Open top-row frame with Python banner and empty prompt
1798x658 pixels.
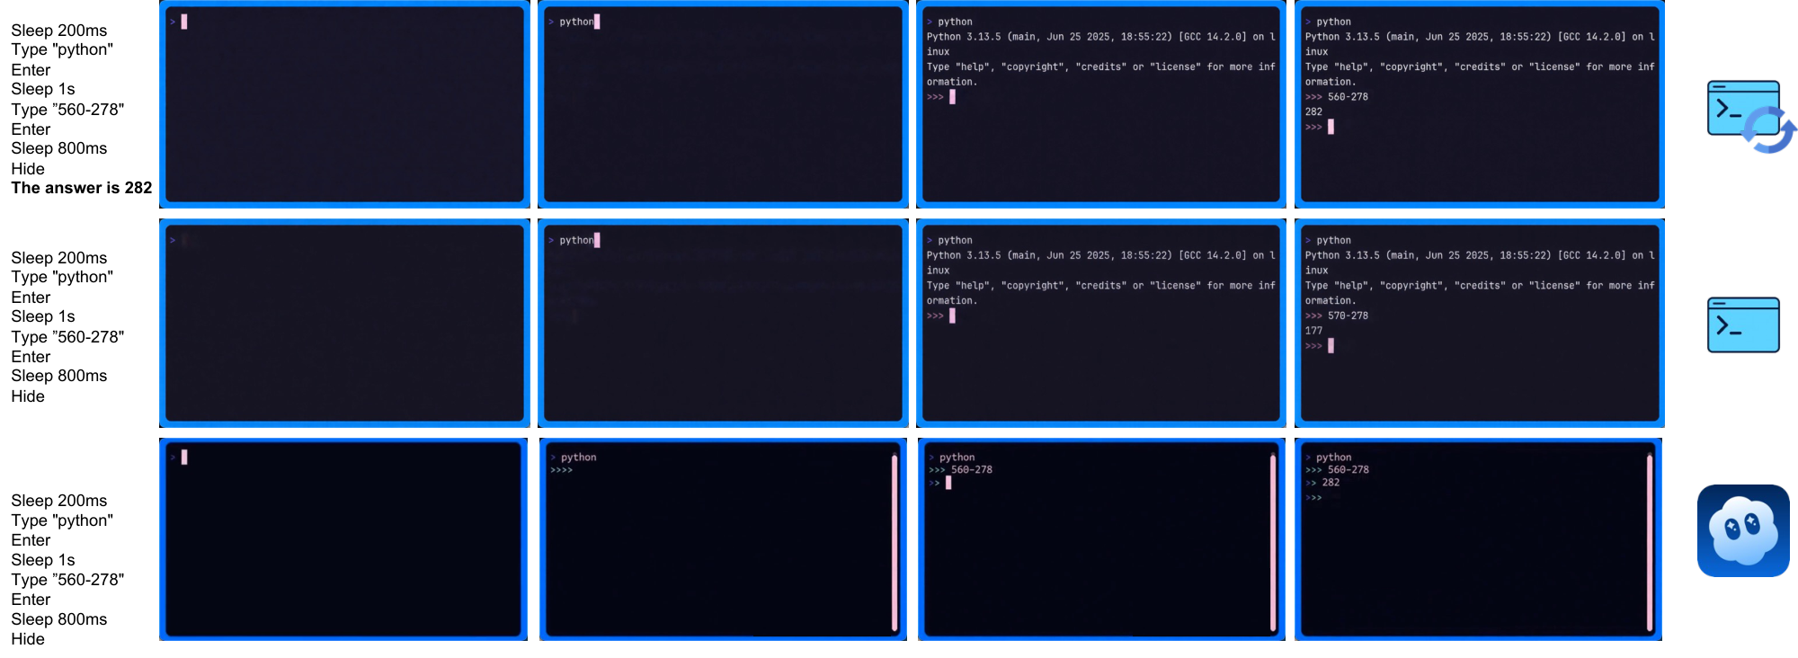1100,104
